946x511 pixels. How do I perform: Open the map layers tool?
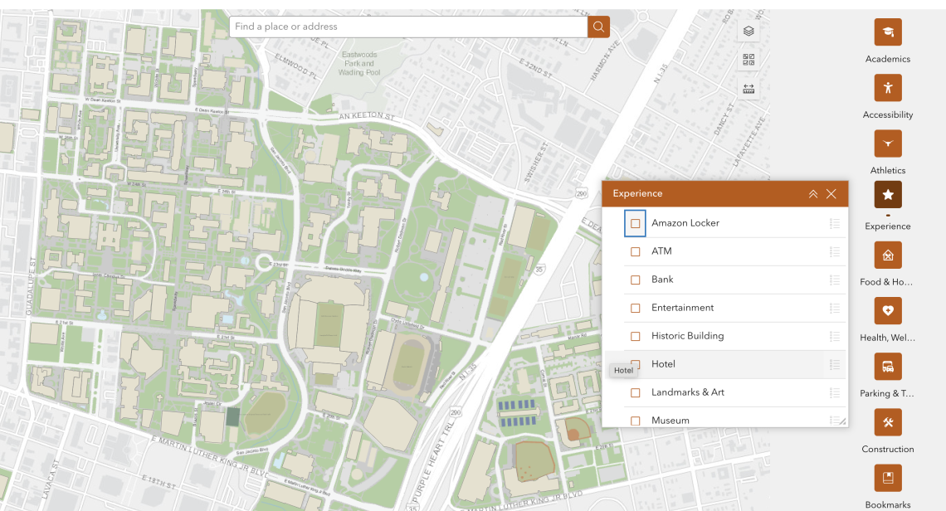tap(749, 30)
